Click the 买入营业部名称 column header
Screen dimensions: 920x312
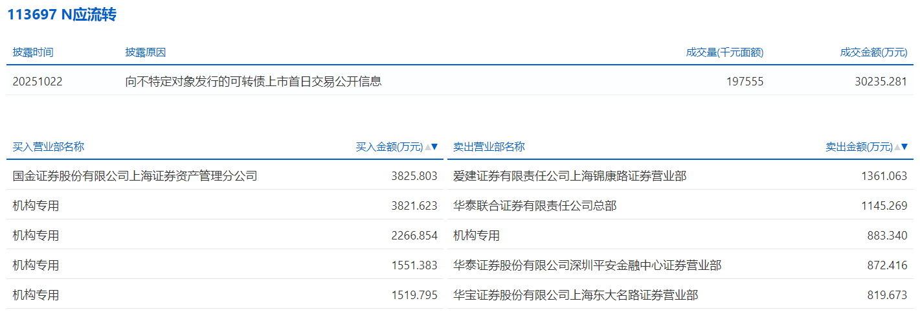pos(48,147)
